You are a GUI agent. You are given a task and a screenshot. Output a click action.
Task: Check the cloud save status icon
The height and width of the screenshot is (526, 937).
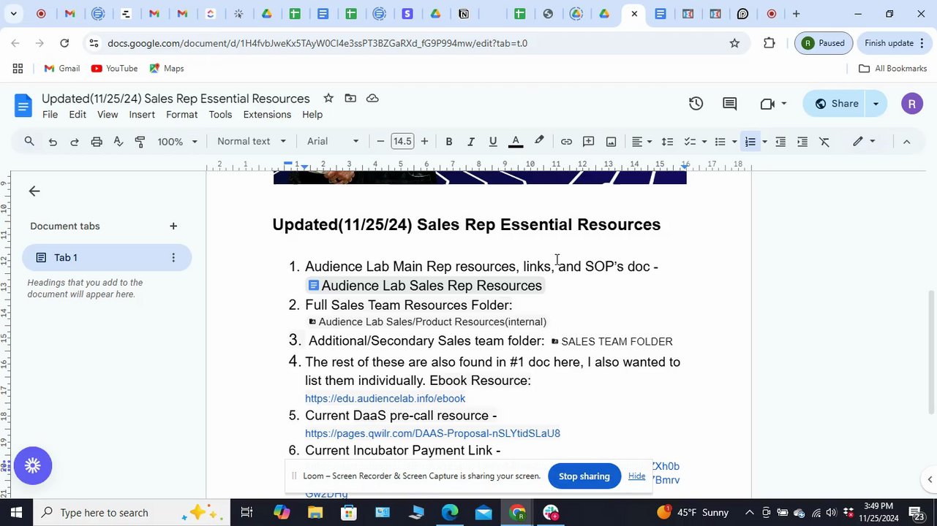(x=372, y=98)
